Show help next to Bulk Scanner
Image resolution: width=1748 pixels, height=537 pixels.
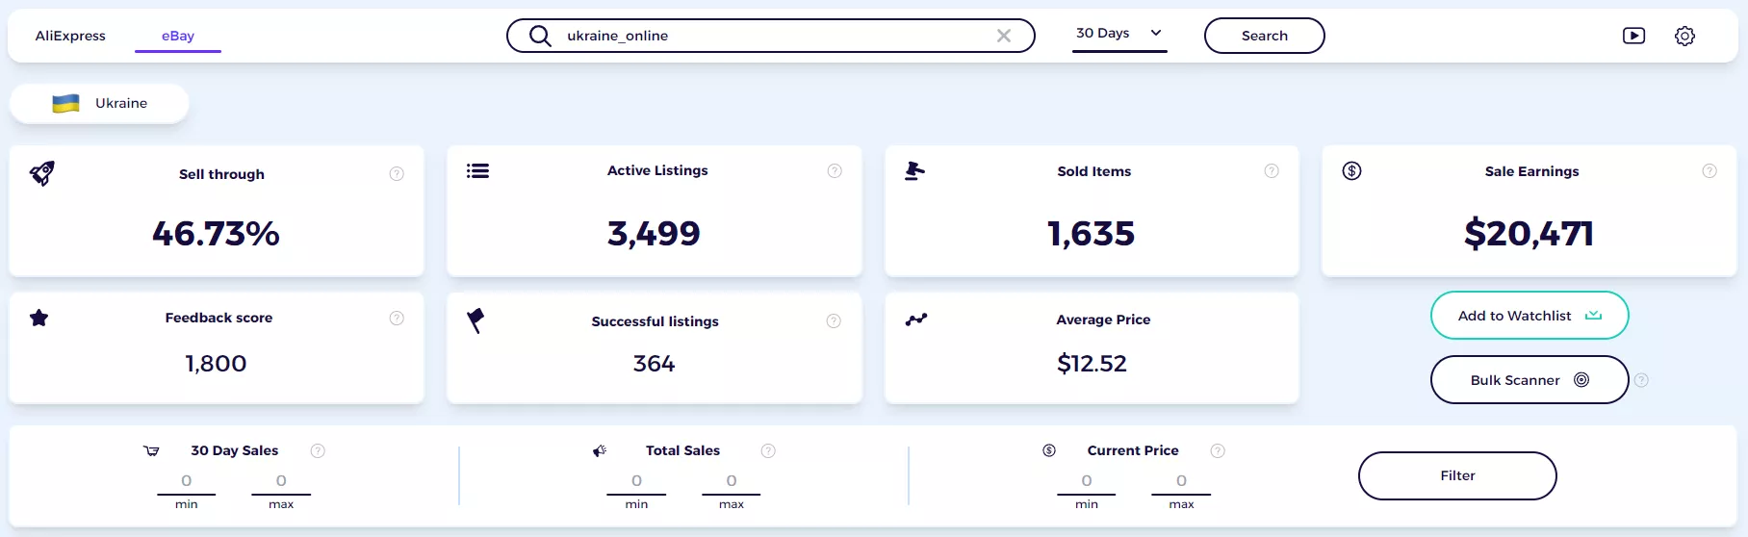[1641, 380]
